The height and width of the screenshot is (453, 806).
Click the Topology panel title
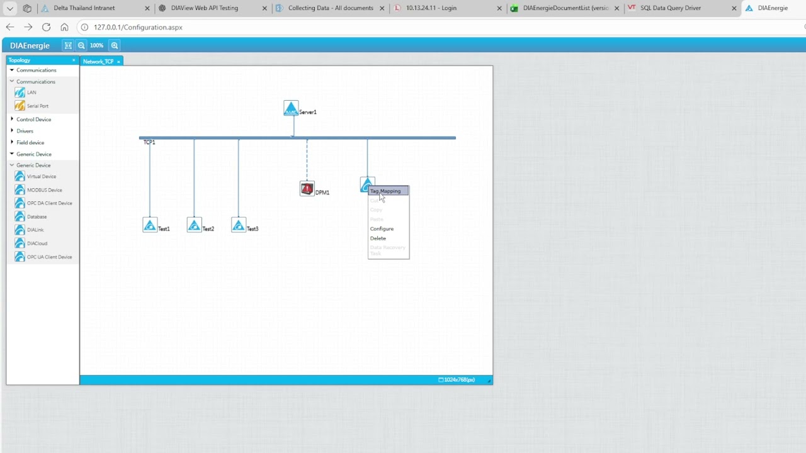20,60
